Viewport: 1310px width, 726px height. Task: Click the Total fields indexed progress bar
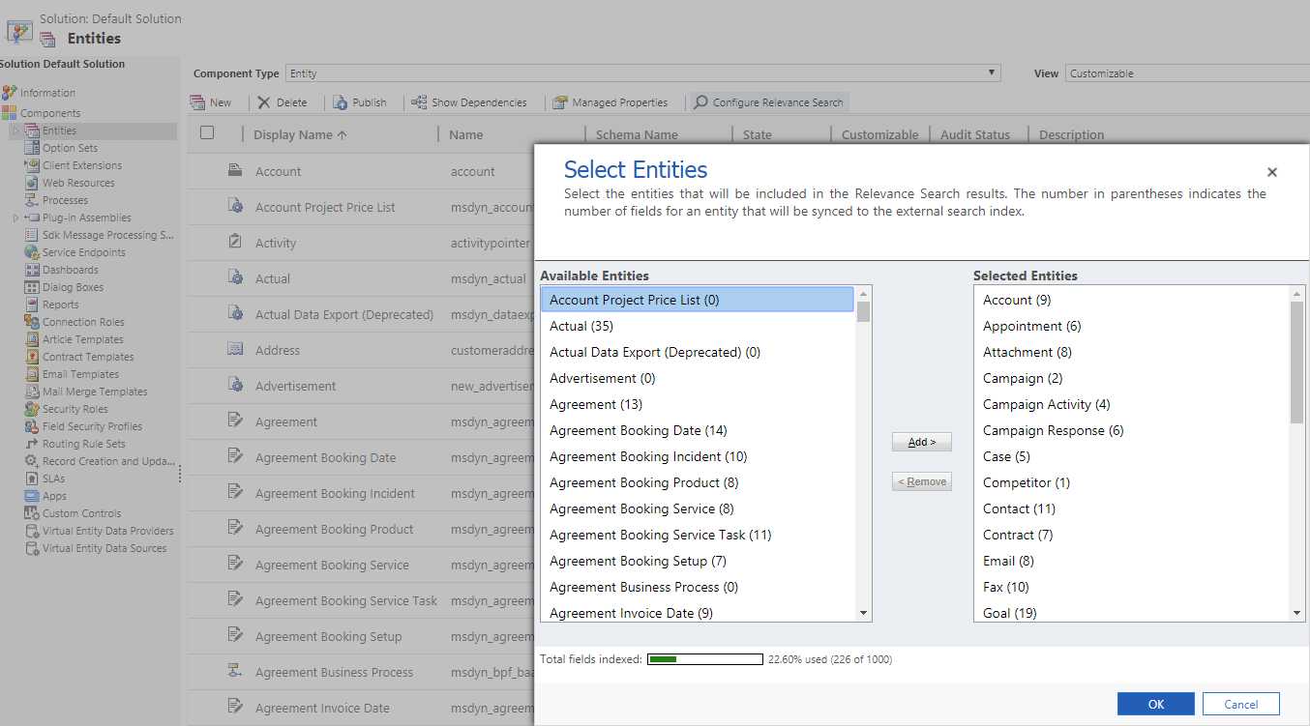(705, 659)
